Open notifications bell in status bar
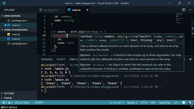194x109 pixels. point(190,103)
